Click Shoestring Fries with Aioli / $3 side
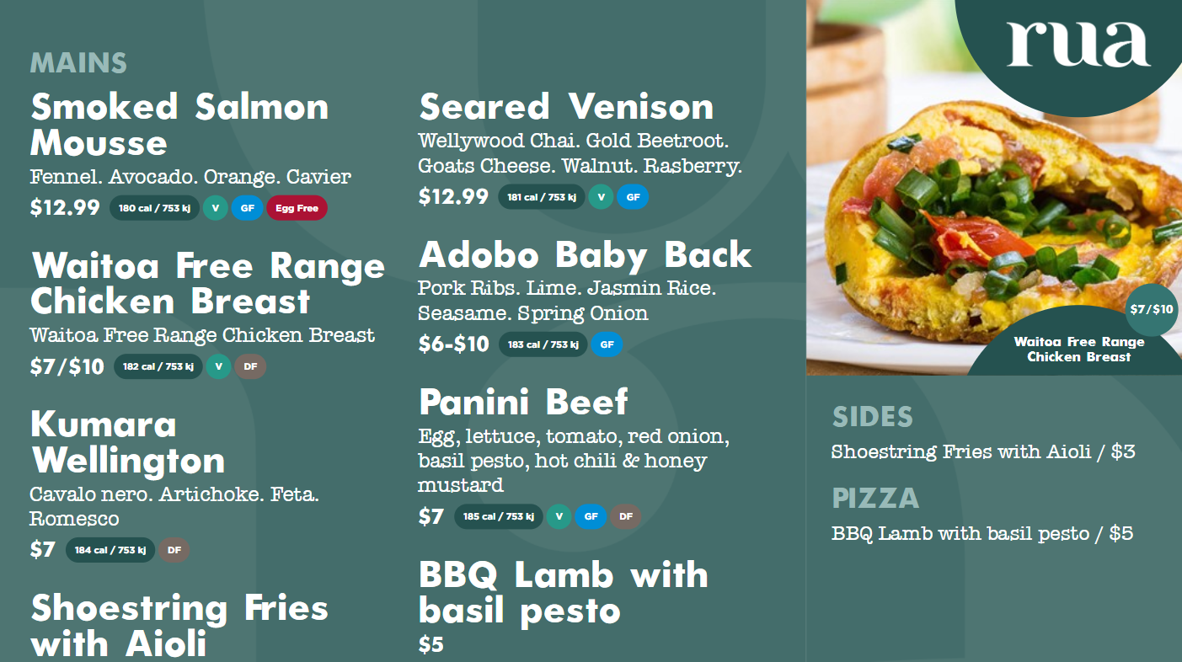 tap(983, 452)
